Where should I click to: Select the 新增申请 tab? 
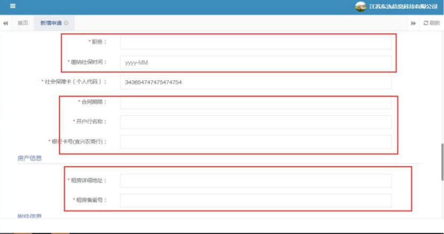(x=50, y=23)
